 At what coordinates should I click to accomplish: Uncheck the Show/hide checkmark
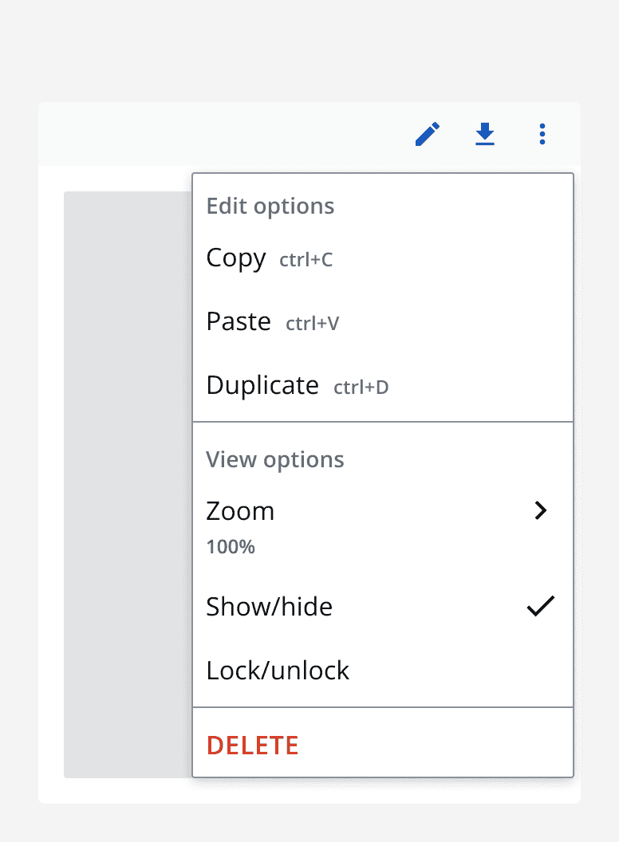pos(540,606)
